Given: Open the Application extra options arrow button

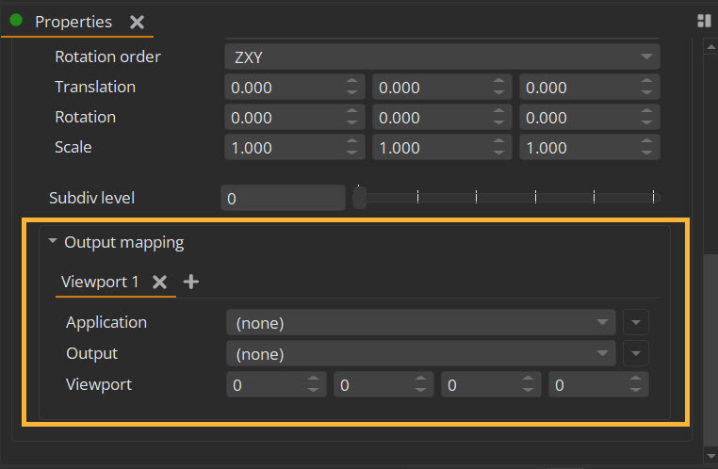Looking at the screenshot, I should coord(636,323).
